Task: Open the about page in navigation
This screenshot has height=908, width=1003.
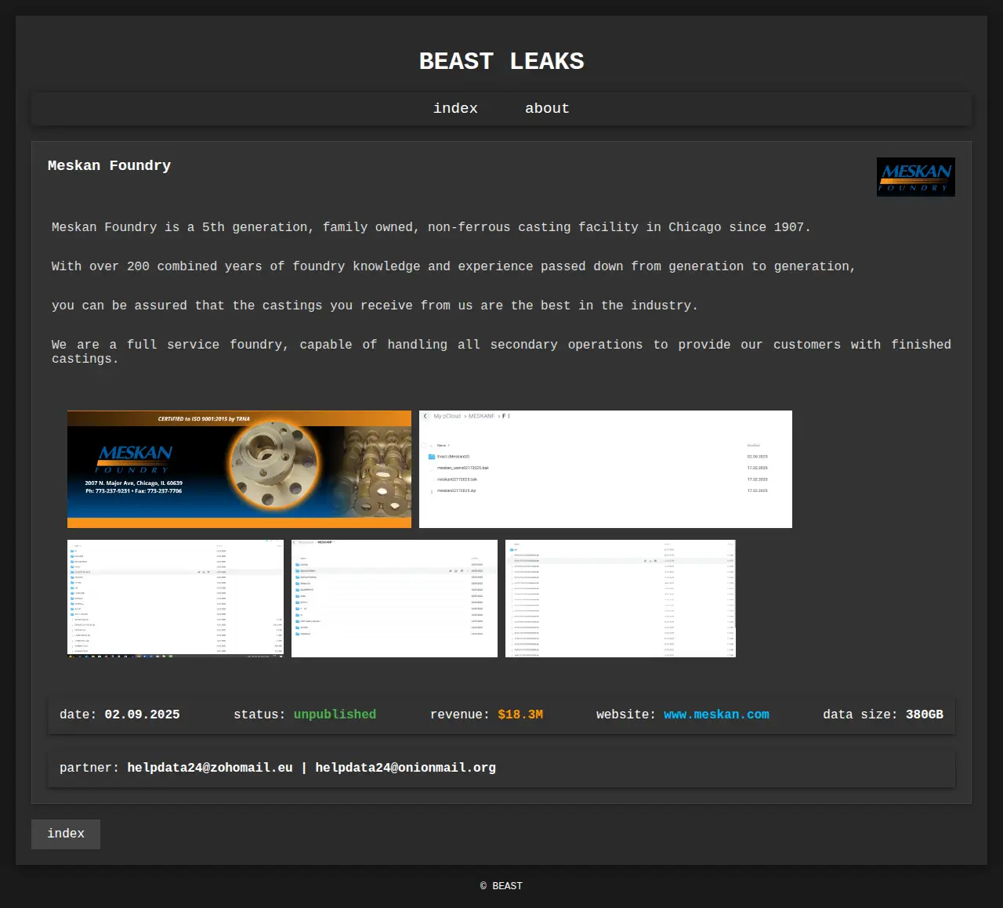Action: pos(547,109)
